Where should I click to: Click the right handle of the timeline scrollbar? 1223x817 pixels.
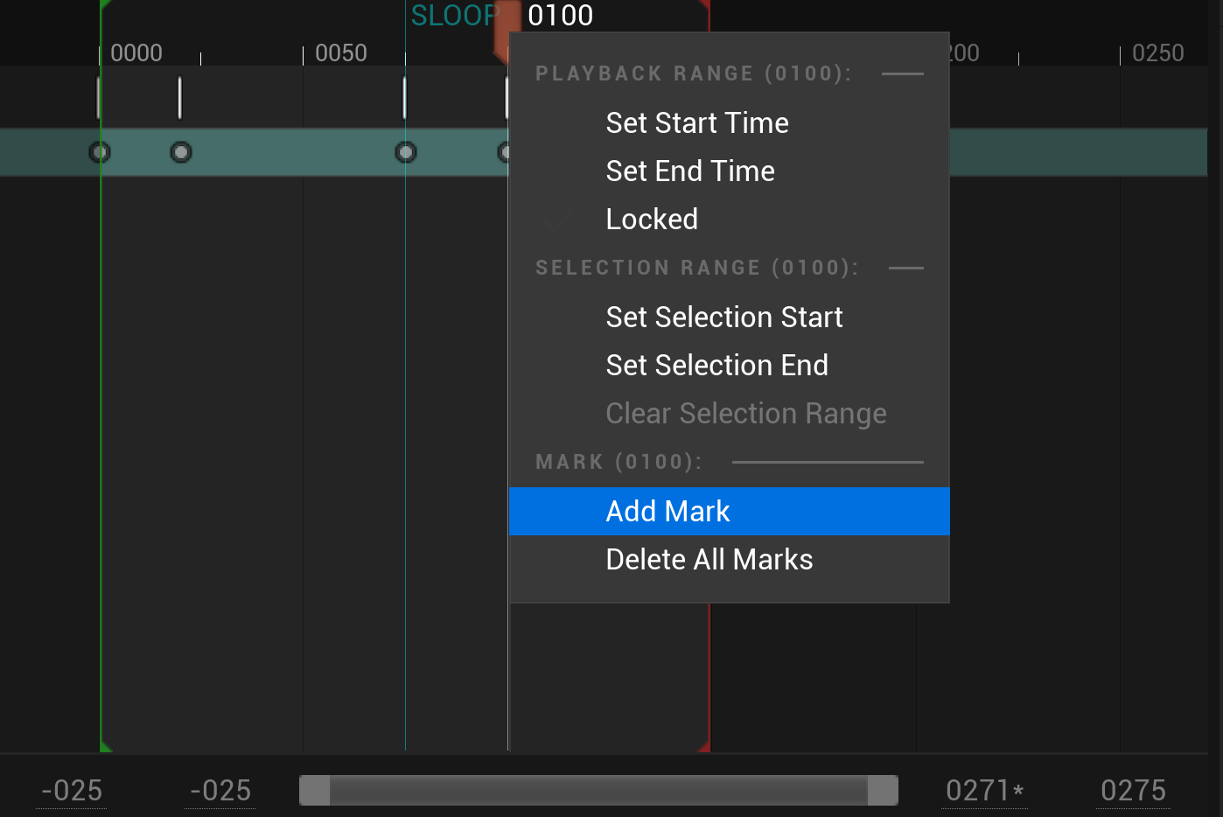(x=883, y=790)
